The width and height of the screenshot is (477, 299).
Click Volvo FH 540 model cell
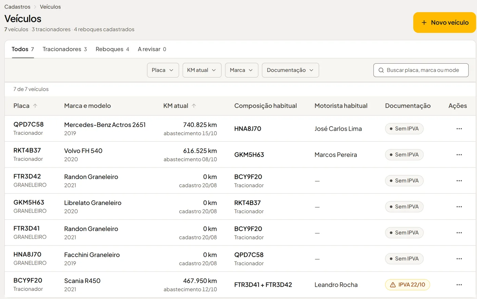tap(83, 151)
